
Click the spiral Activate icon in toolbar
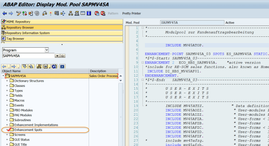(x=37, y=13)
